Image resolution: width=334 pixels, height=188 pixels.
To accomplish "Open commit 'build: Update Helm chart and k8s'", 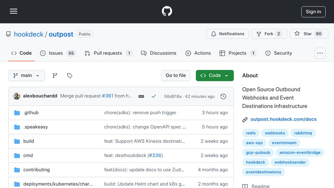I will pyautogui.click(x=144, y=184).
